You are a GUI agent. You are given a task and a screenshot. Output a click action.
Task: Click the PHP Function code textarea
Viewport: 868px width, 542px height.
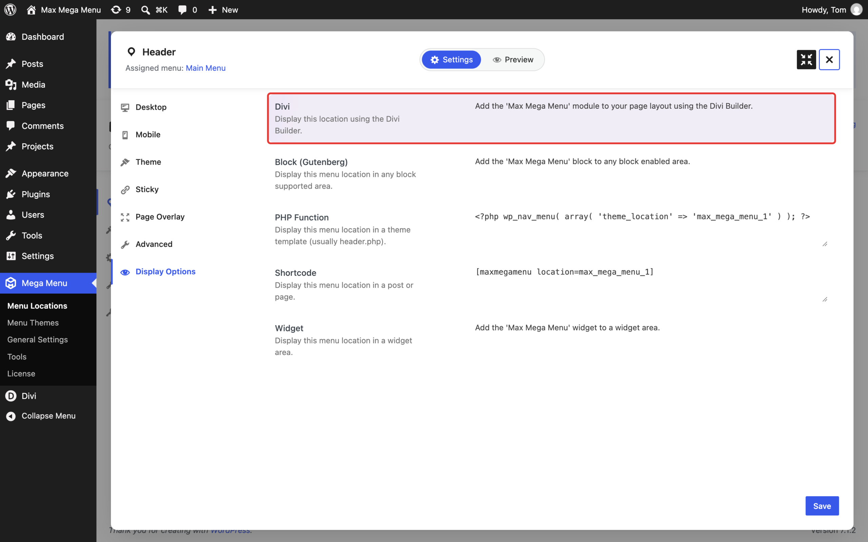tap(651, 229)
